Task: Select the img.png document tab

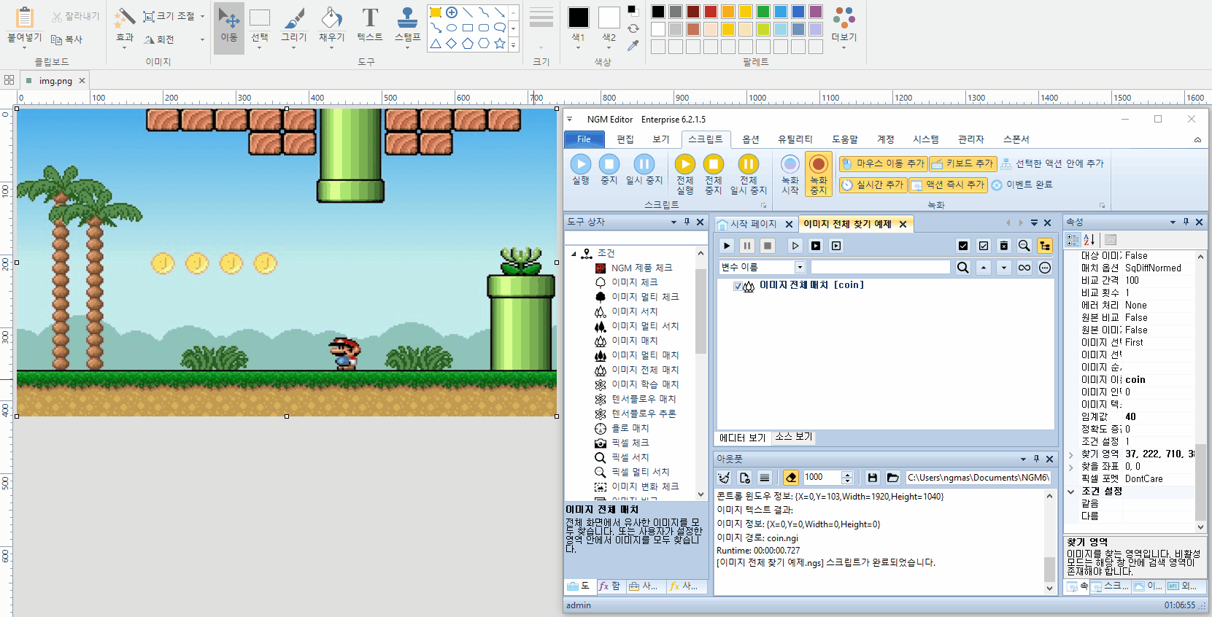Action: 55,81
